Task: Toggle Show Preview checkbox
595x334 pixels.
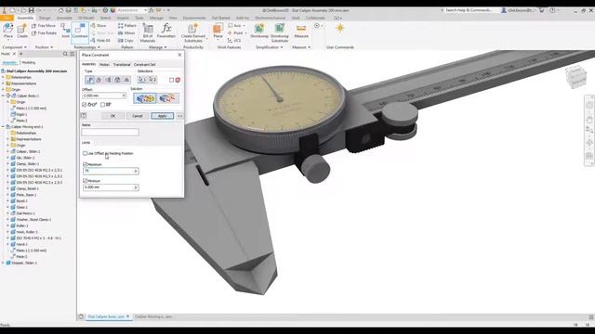Action: pyautogui.click(x=85, y=105)
